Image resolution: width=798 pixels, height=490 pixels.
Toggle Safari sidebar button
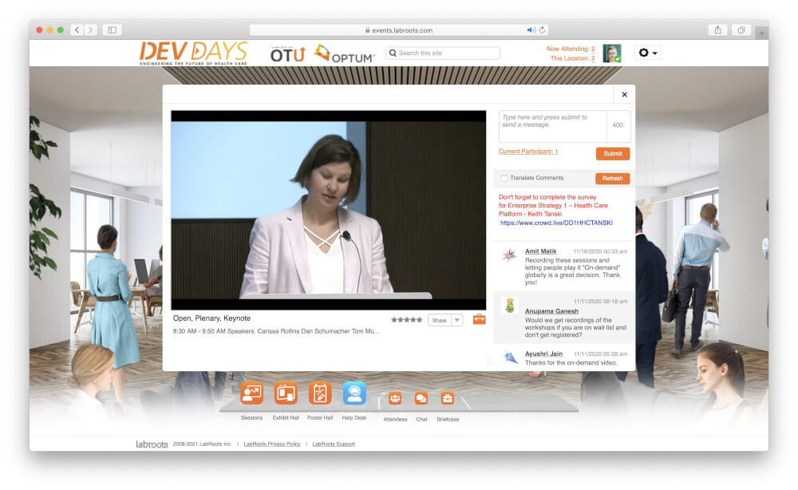(112, 30)
